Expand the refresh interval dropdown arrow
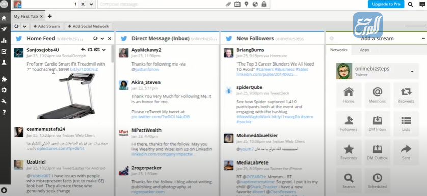Screen dimensions: 427x196 pos(25,26)
